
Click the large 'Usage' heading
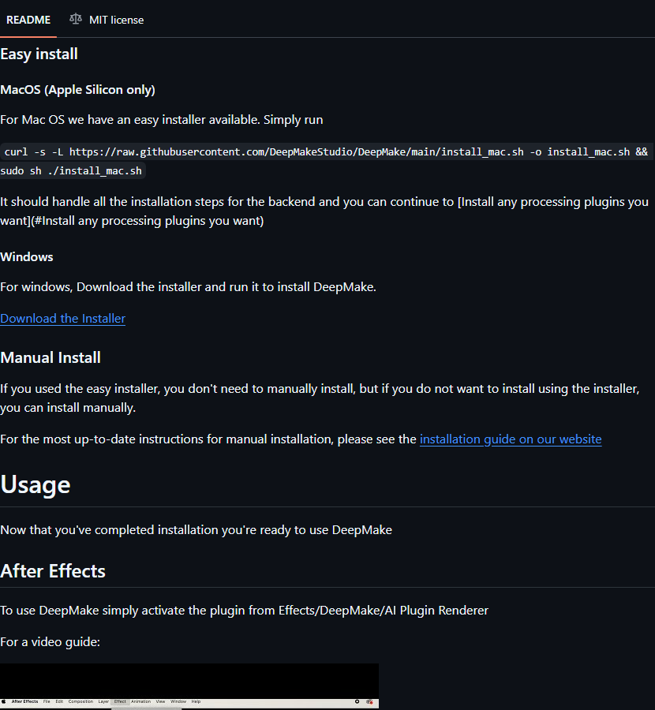click(36, 484)
